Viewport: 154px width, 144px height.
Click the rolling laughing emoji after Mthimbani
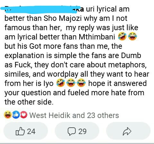(x=122, y=37)
